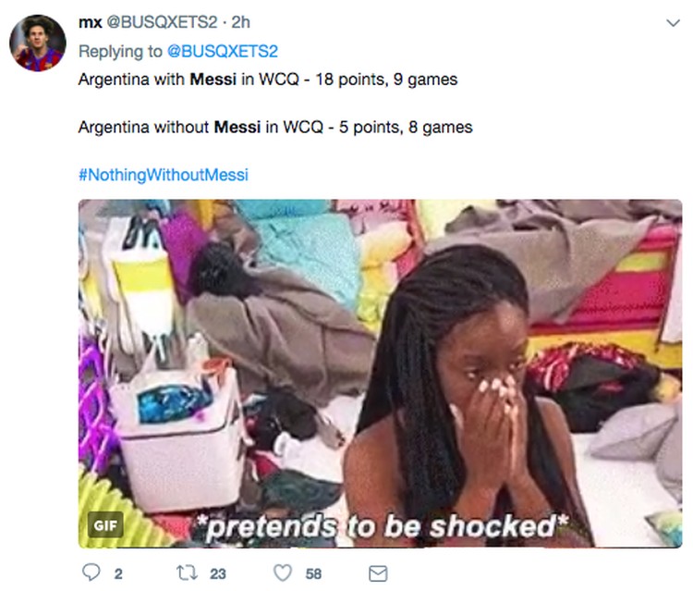Like the tweet with the heart icon
This screenshot has width=693, height=591.
pos(283,573)
